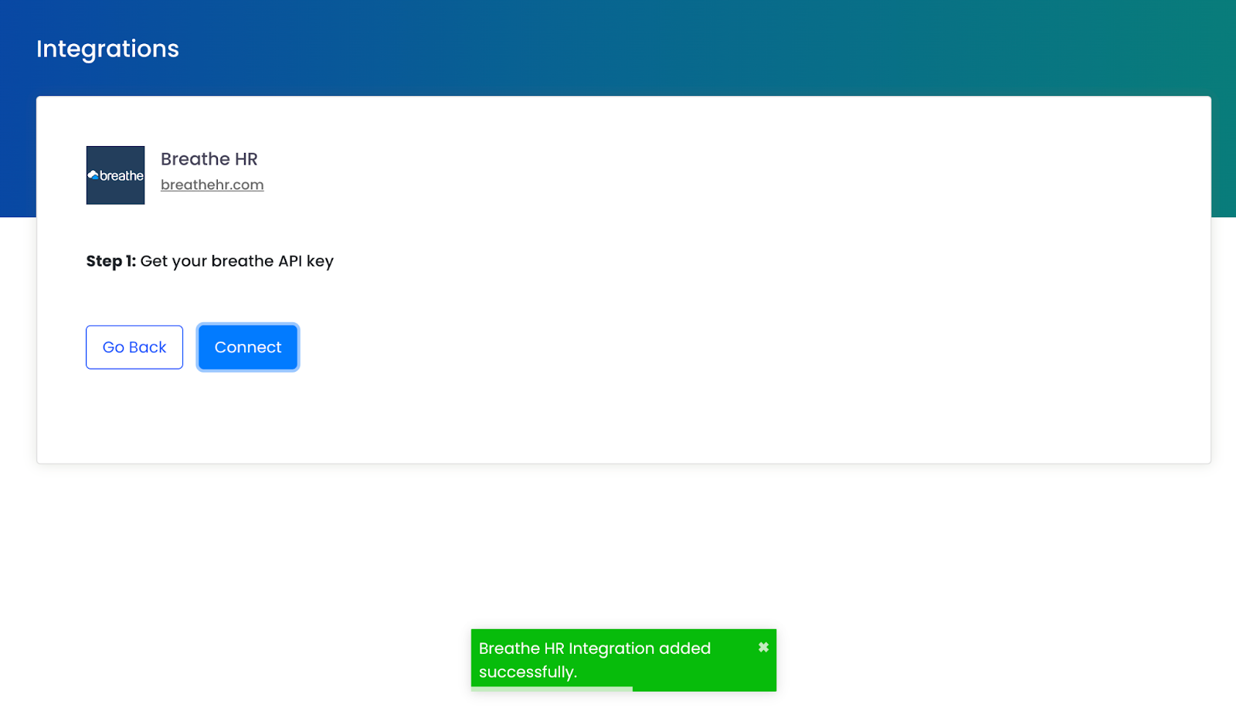Click the Integrations page heading
This screenshot has height=708, width=1236.
click(107, 49)
